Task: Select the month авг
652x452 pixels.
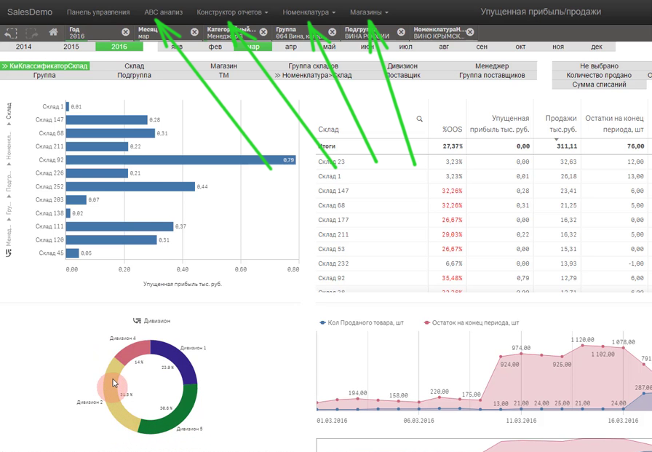Action: coord(444,47)
